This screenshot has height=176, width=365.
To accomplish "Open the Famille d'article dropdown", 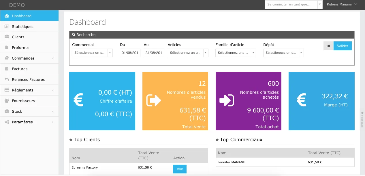I will [236, 53].
